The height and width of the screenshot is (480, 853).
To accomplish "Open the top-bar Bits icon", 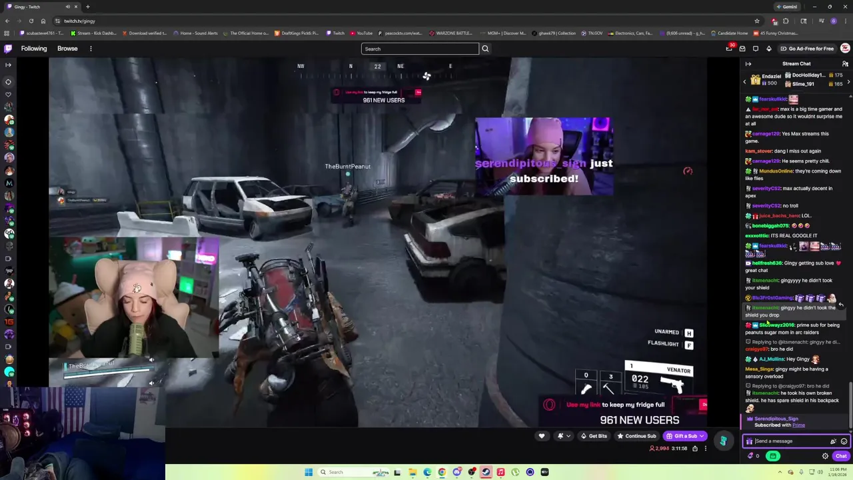I will tap(768, 49).
